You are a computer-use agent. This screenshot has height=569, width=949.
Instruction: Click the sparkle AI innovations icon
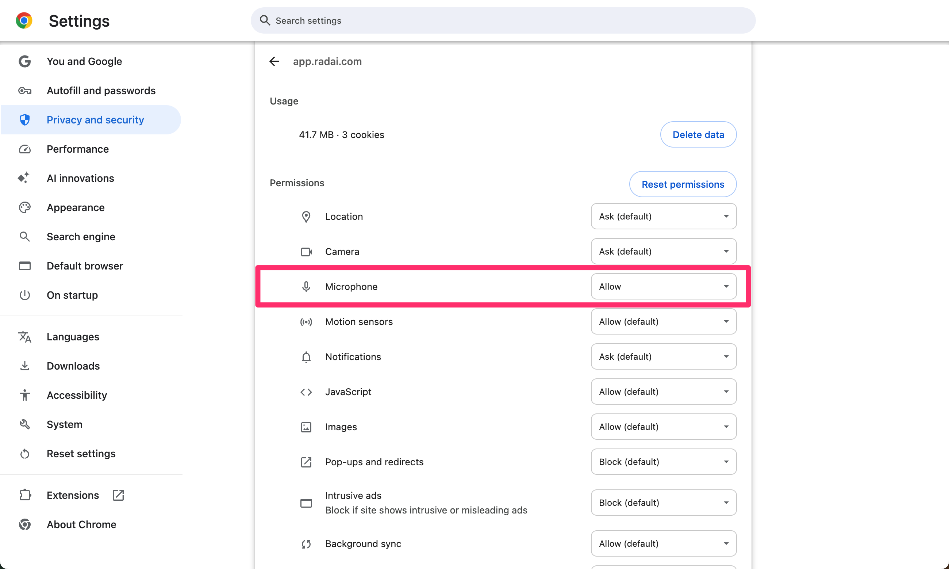pos(24,178)
